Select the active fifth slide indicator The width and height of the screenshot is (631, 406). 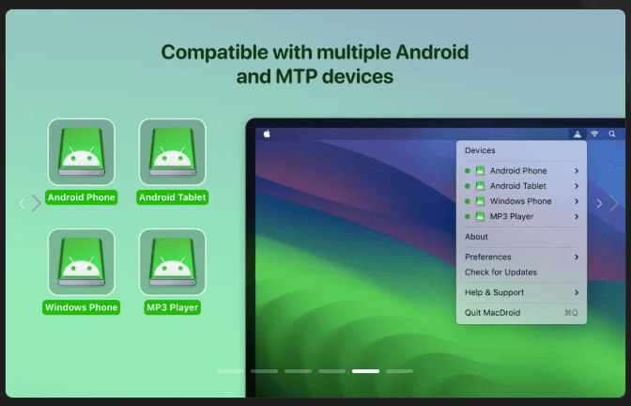point(365,371)
